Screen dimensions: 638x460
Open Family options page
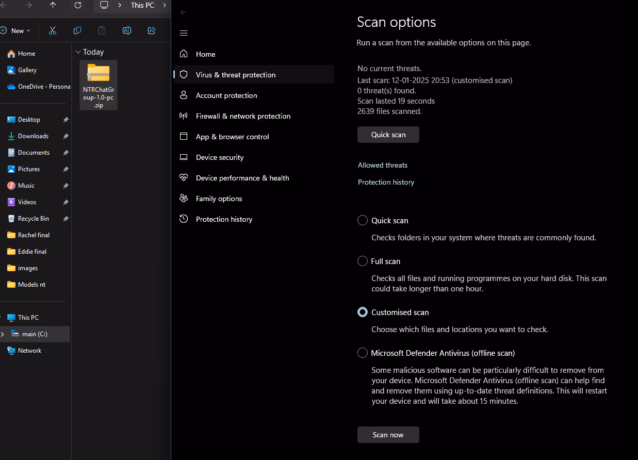pos(254,198)
